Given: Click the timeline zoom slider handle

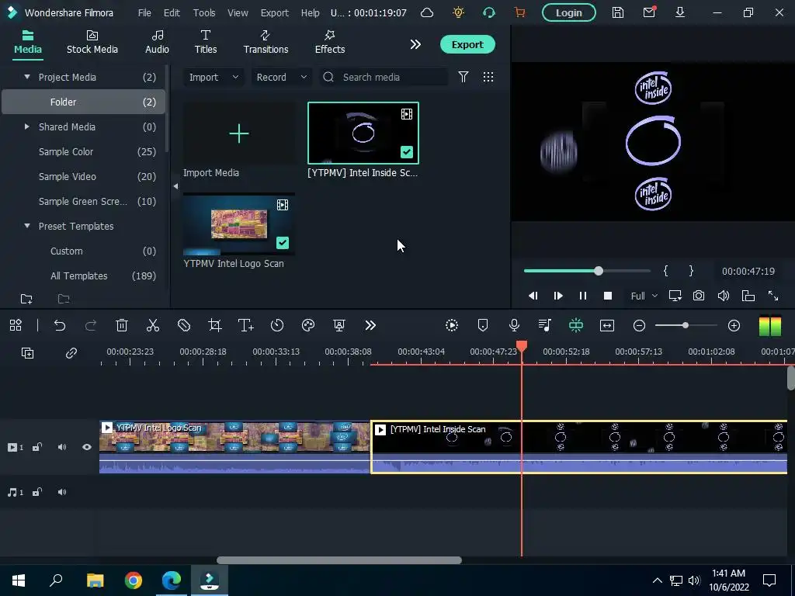Looking at the screenshot, I should click(685, 325).
